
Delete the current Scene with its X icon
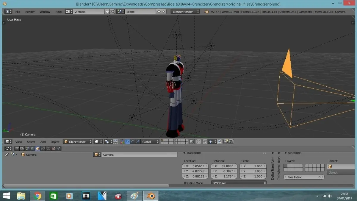(164, 12)
